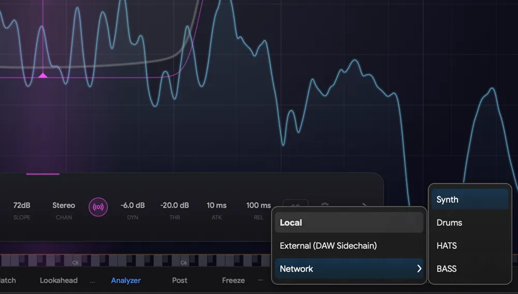Image resolution: width=518 pixels, height=294 pixels.
Task: Choose Local as sidechain source
Action: 349,223
